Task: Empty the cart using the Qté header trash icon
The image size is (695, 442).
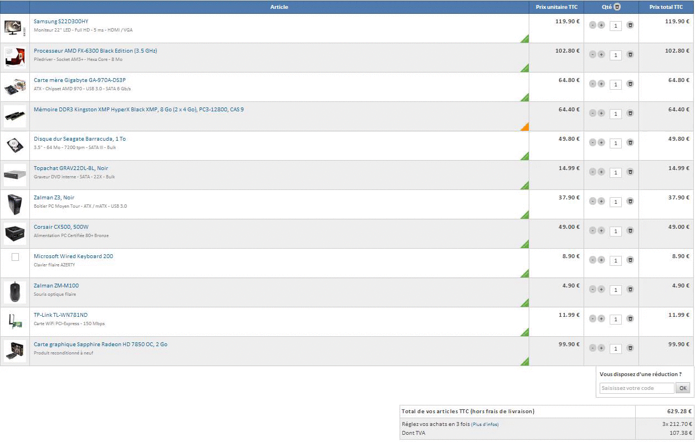Action: click(x=617, y=7)
